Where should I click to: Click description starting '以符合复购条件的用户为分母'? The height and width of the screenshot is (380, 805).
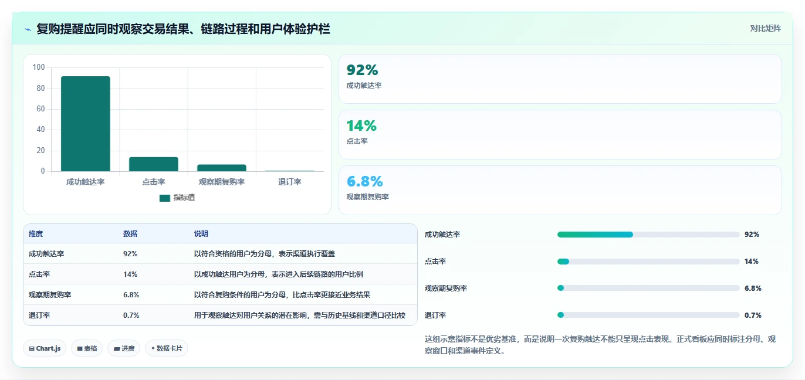(x=282, y=295)
